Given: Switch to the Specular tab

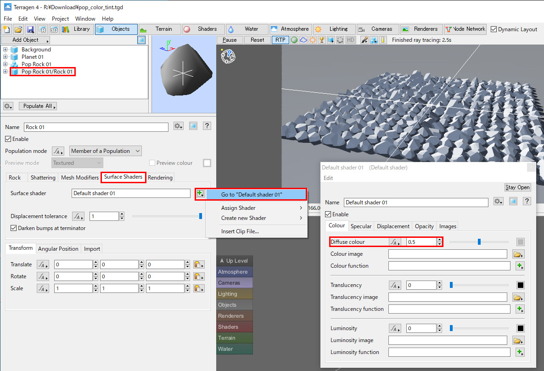Looking at the screenshot, I should click(x=361, y=226).
